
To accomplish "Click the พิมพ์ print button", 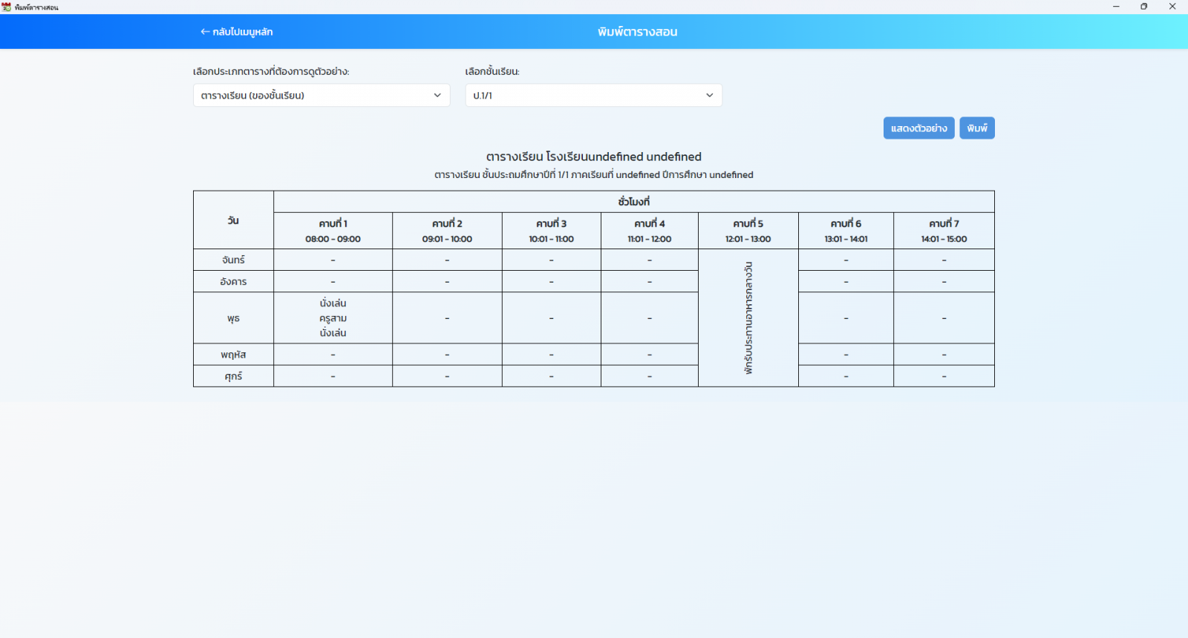I will tap(977, 128).
